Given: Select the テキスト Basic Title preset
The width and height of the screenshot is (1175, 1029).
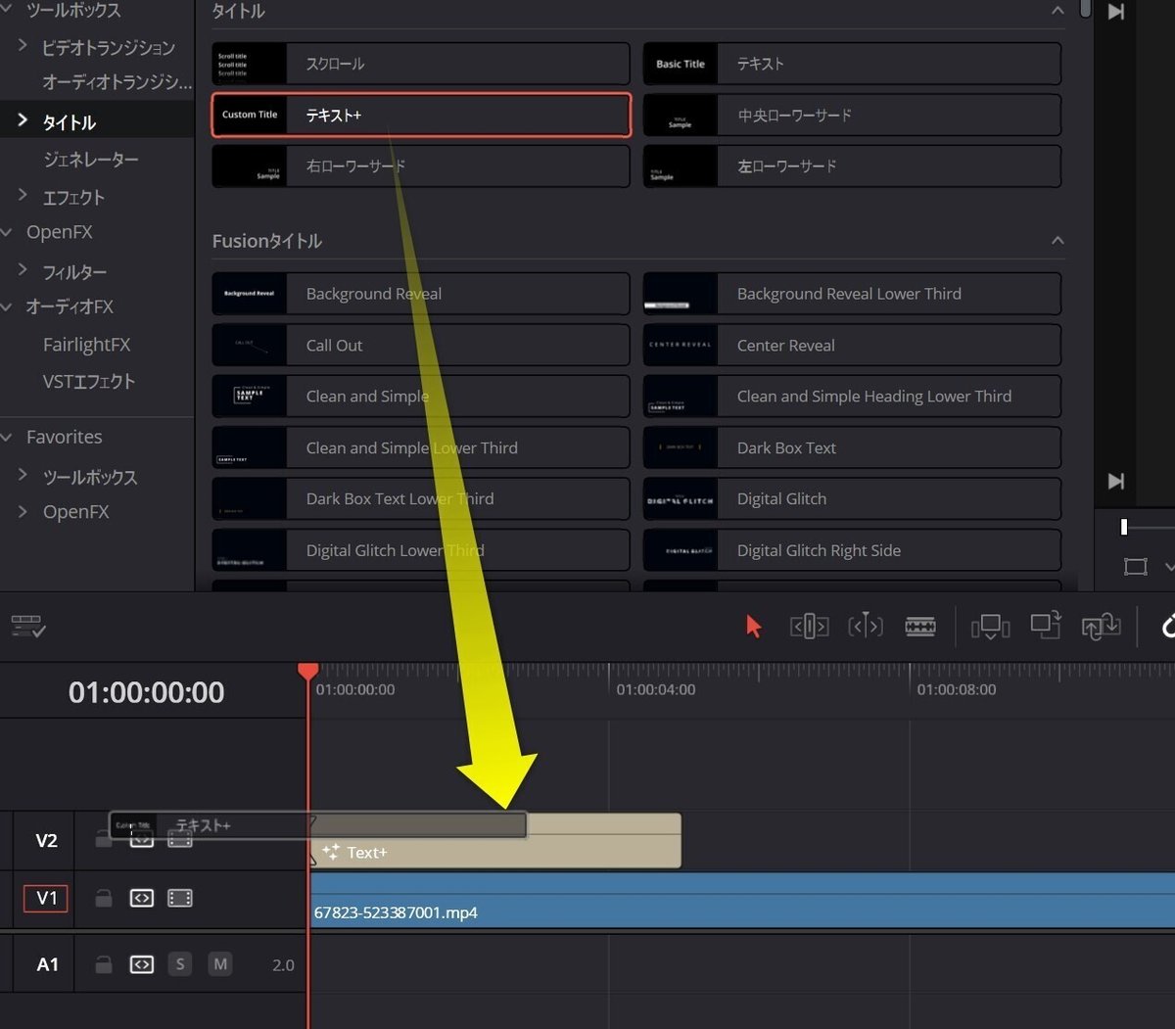Looking at the screenshot, I should click(852, 64).
